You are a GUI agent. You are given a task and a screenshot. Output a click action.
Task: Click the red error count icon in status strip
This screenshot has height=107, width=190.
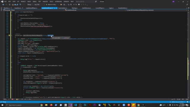click(x=12, y=99)
